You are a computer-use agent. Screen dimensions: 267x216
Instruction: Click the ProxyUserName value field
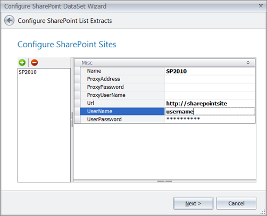(210, 95)
